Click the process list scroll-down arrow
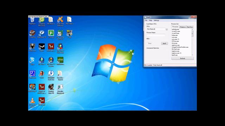This screenshot has height=126, width=225. (192, 55)
